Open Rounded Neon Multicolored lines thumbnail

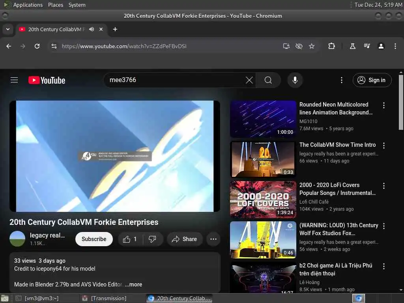(263, 119)
